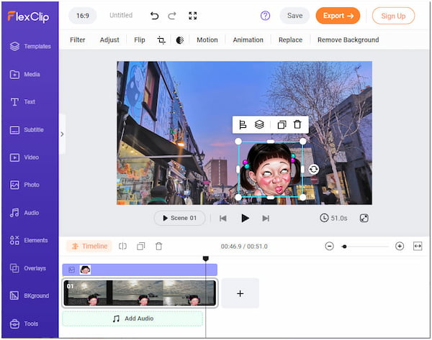Image resolution: width=432 pixels, height=340 pixels.
Task: Click the rotate handle beside the cartoon image
Action: 313,169
